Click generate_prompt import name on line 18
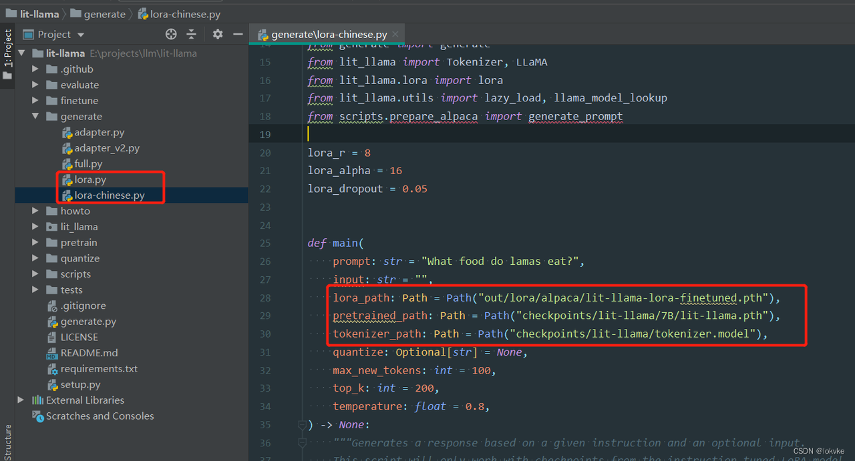Image resolution: width=855 pixels, height=461 pixels. tap(575, 116)
